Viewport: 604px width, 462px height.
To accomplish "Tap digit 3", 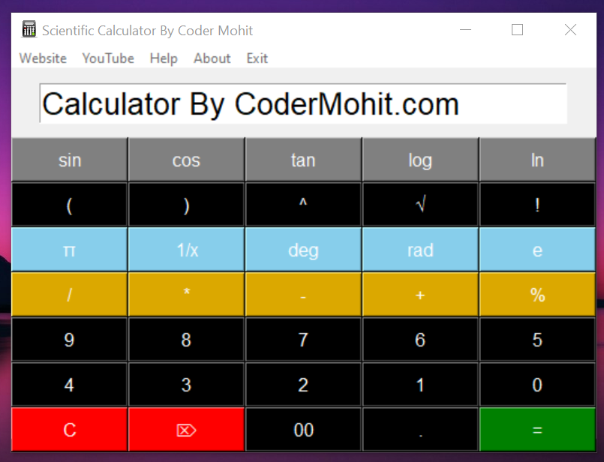I will pos(186,385).
